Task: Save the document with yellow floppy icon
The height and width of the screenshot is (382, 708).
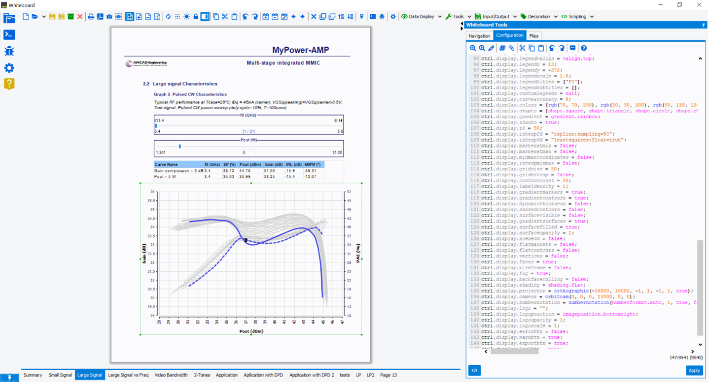Action: (53, 16)
